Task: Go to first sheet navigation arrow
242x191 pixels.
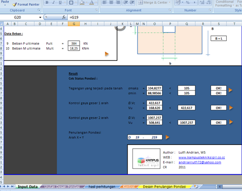Action: (1, 187)
